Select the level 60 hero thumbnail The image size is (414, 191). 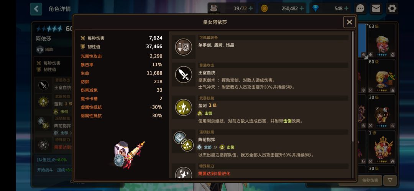381,76
